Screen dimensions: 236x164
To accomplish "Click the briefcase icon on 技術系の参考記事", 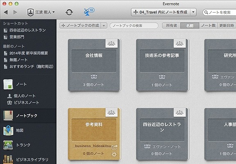I will click(x=162, y=76).
